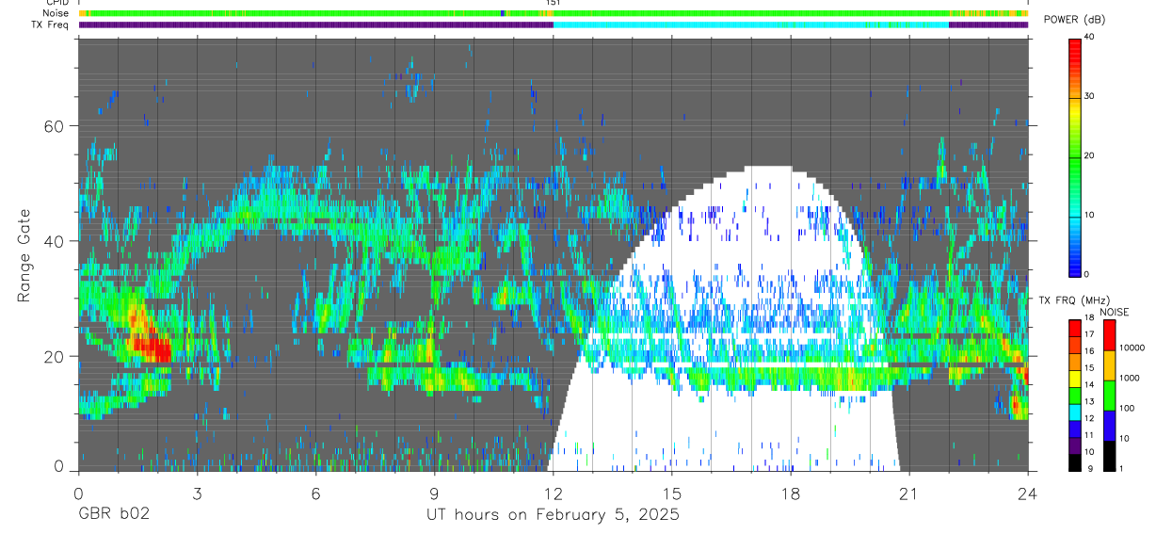Screen dimensions: 1156x534
Task: Click the '9' tick on the UT hours axis
Action: pyautogui.click(x=435, y=493)
